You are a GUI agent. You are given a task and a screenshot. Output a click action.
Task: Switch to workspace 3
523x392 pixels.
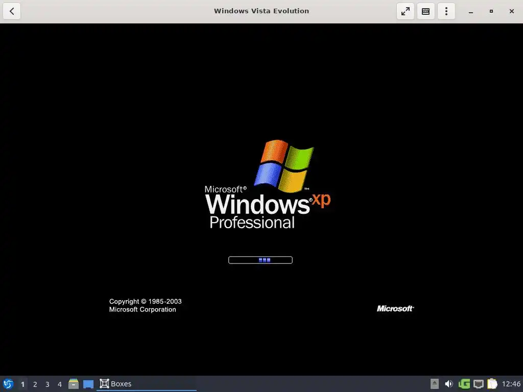pyautogui.click(x=47, y=384)
